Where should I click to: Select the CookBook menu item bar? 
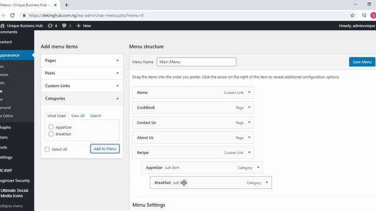pos(193,107)
